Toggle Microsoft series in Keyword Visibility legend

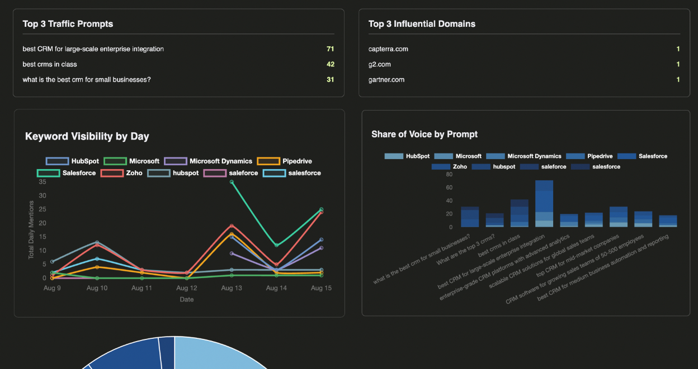(x=131, y=161)
